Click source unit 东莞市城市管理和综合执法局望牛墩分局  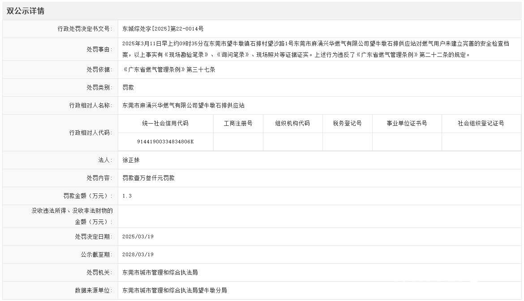(175, 291)
